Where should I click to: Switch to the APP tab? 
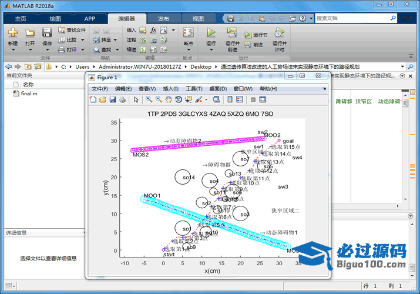[x=89, y=18]
